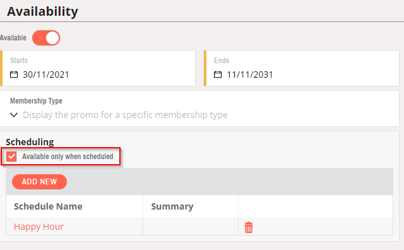404x250 pixels.
Task: Select the Summary column header
Action: (x=172, y=206)
